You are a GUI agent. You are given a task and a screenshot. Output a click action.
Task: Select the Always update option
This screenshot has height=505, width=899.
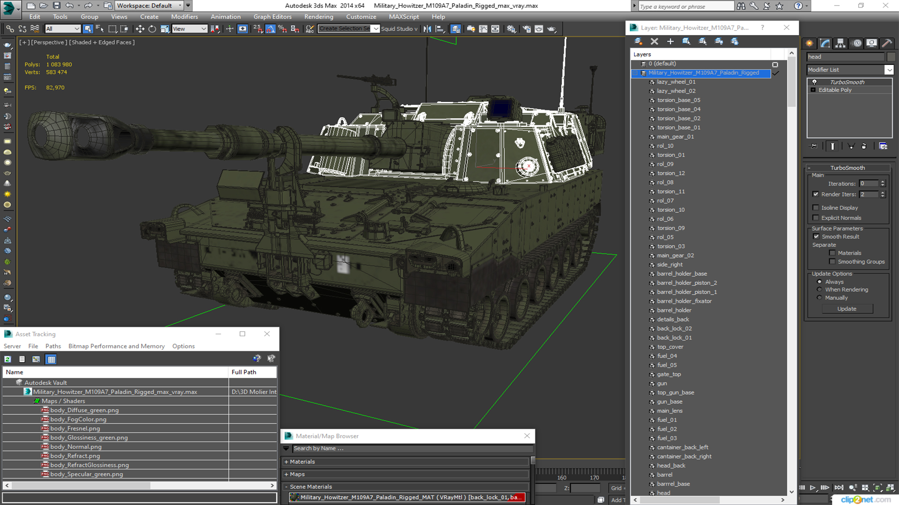(819, 282)
